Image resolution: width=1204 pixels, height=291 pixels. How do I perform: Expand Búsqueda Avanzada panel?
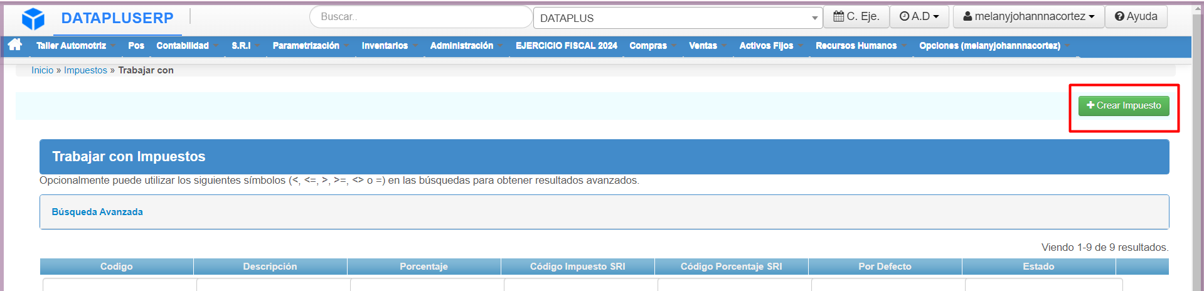click(x=97, y=212)
